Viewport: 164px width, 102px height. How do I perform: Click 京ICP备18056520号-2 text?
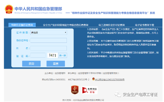point(79,80)
